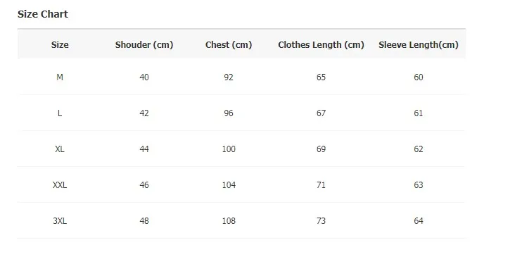Select the 3XL size row label
522x257 pixels.
tap(60, 221)
